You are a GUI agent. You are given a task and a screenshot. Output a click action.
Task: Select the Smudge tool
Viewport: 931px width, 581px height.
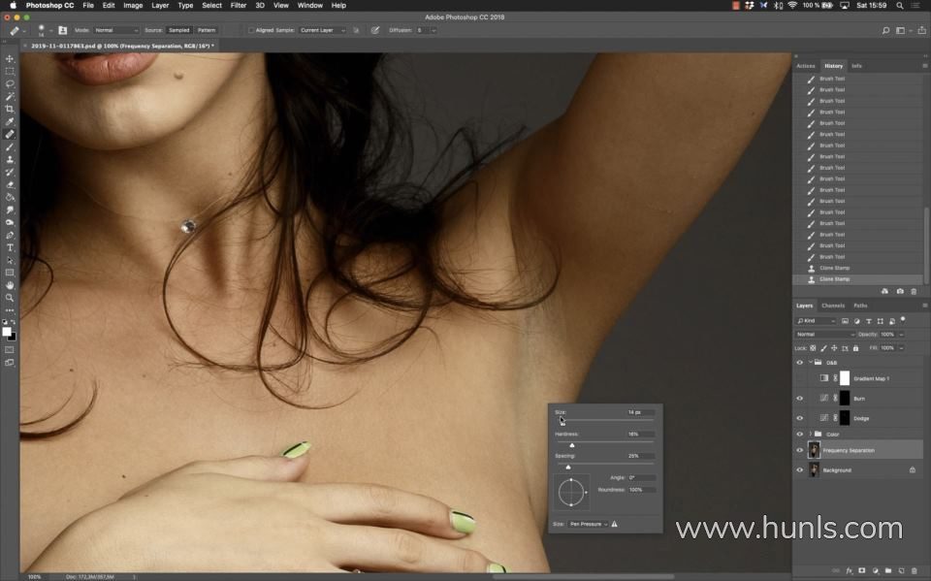pos(10,210)
